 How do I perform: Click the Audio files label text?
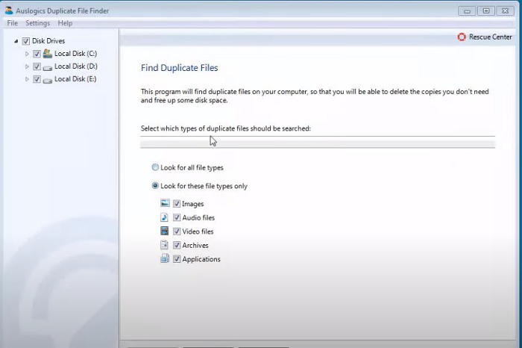[198, 217]
